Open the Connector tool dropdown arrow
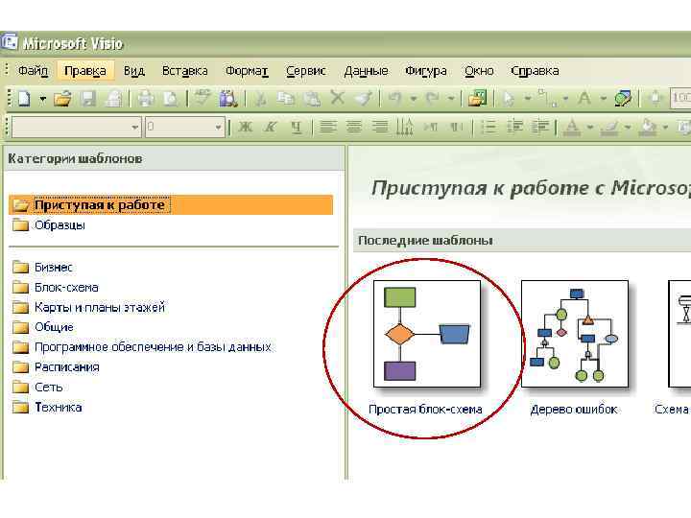 (x=566, y=99)
